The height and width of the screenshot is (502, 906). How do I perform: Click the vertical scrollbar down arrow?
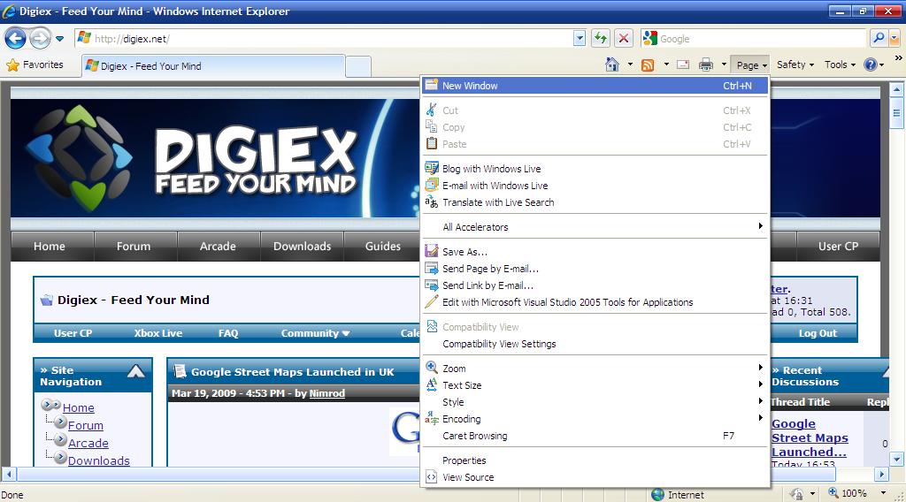click(x=897, y=460)
